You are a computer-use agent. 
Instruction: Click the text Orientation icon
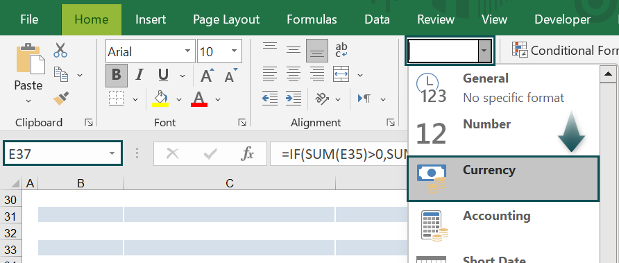(x=322, y=99)
